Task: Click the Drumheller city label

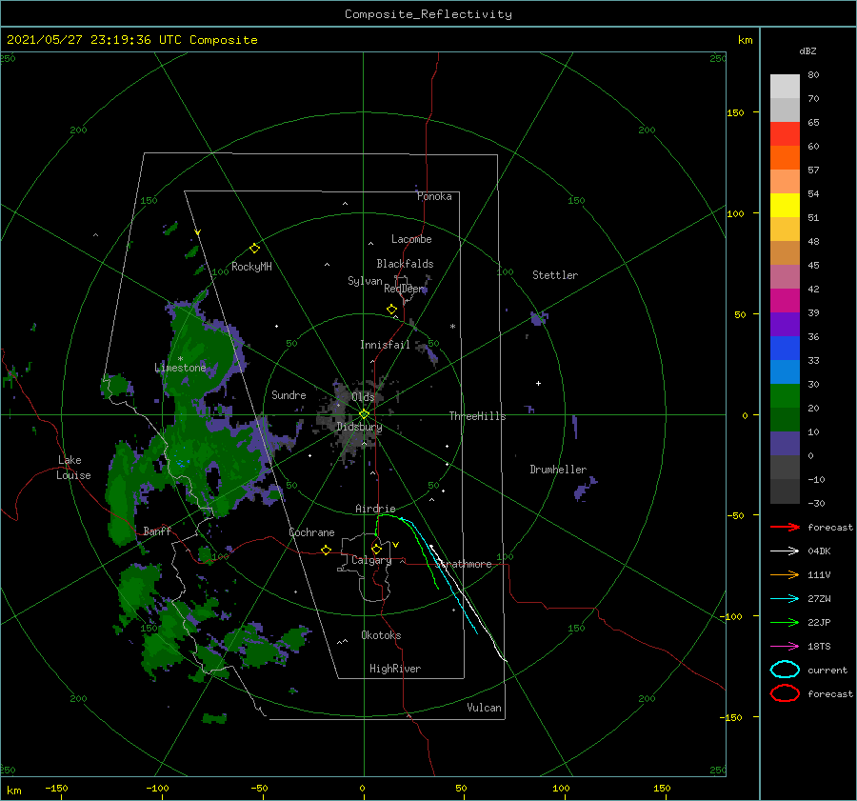Action: click(558, 470)
